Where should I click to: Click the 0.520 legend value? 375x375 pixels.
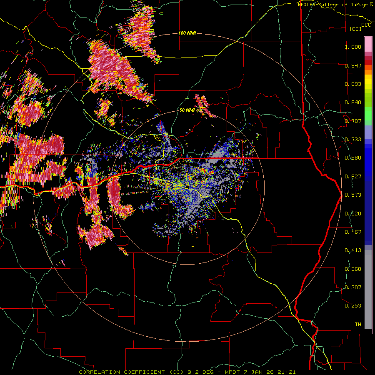[x=353, y=214]
